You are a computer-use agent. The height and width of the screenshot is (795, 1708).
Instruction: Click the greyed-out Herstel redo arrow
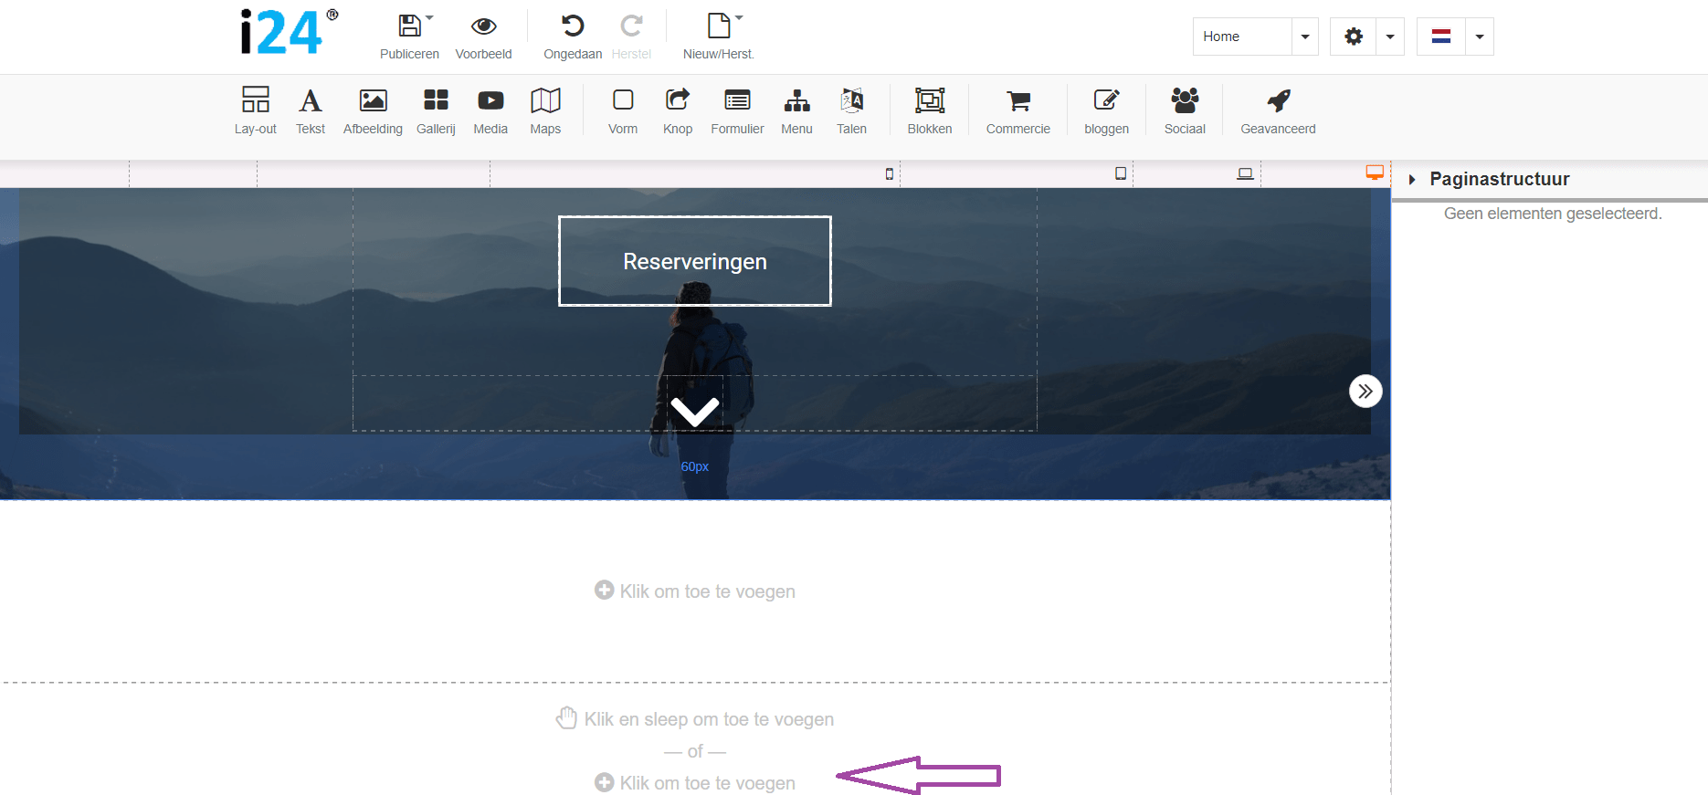(631, 26)
